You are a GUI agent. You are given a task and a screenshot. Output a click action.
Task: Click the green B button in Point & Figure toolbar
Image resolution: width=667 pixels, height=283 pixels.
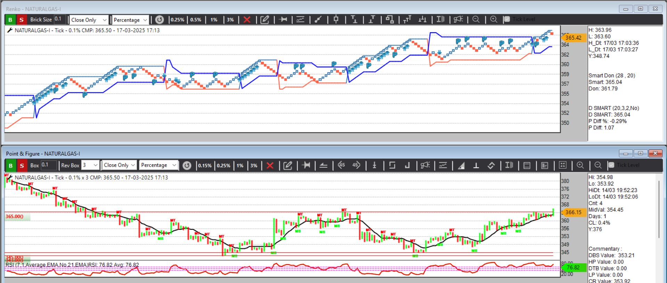click(10, 165)
